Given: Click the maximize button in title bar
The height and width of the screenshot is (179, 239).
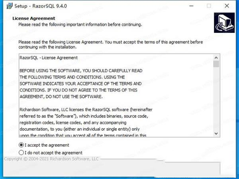Looking at the screenshot, I should 209,6.
